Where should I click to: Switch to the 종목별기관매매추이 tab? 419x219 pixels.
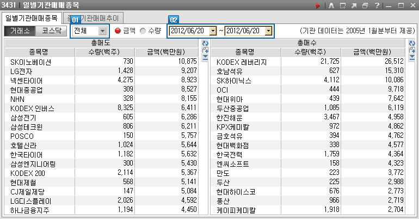click(93, 18)
